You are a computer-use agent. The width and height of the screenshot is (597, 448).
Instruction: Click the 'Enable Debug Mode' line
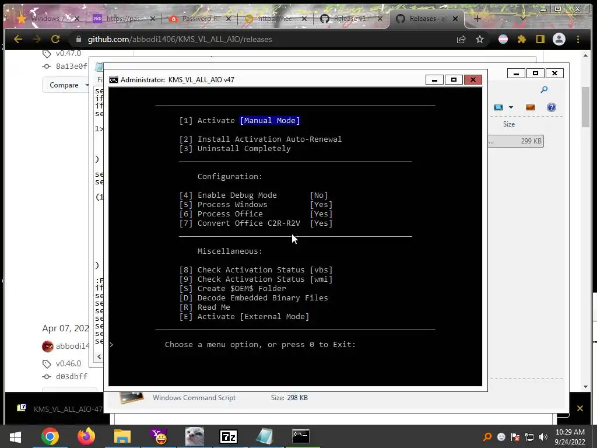[x=254, y=195]
